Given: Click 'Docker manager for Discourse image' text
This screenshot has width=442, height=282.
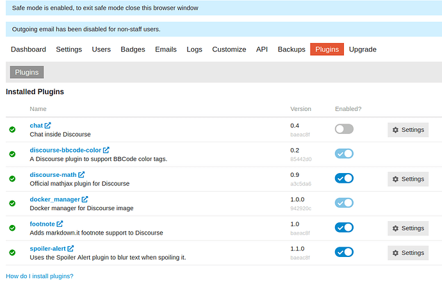Looking at the screenshot, I should coord(82,208).
